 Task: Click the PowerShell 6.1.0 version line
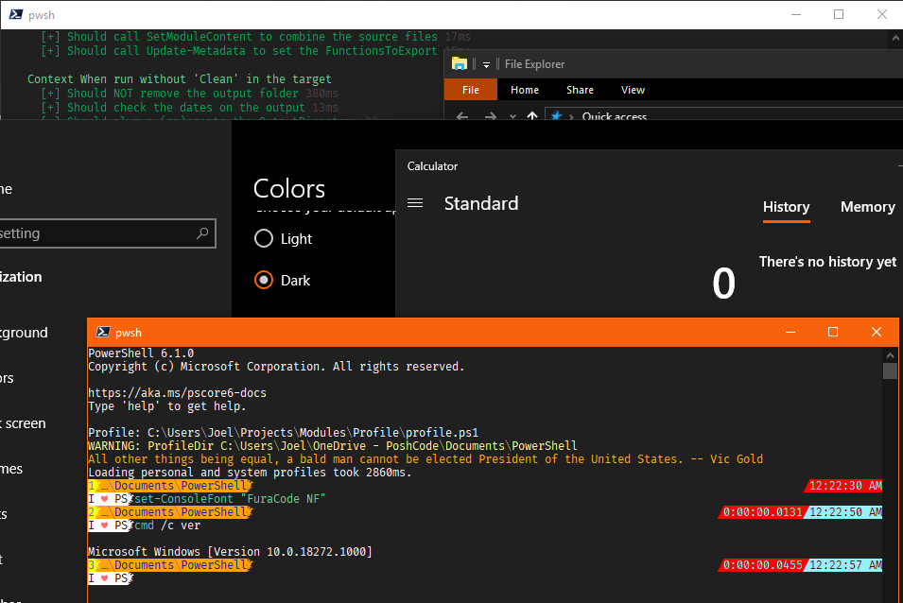[141, 353]
